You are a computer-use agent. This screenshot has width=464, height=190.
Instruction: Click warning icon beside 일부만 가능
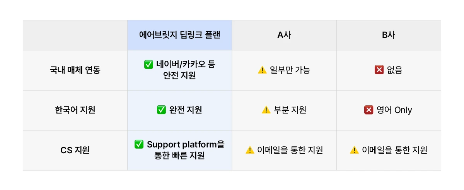coord(262,70)
